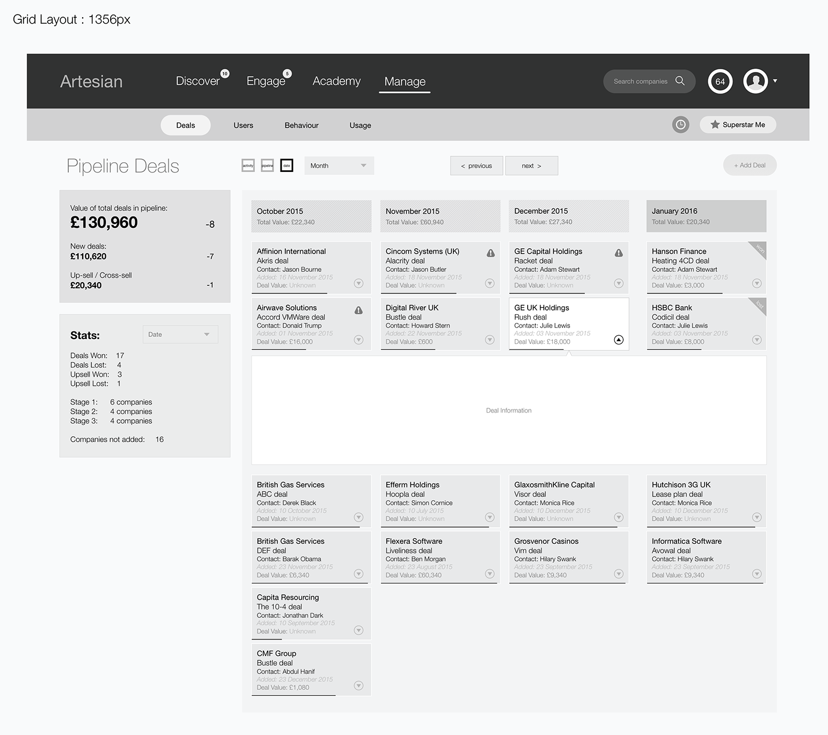This screenshot has height=735, width=828.
Task: Open the clock history icon
Action: 680,125
